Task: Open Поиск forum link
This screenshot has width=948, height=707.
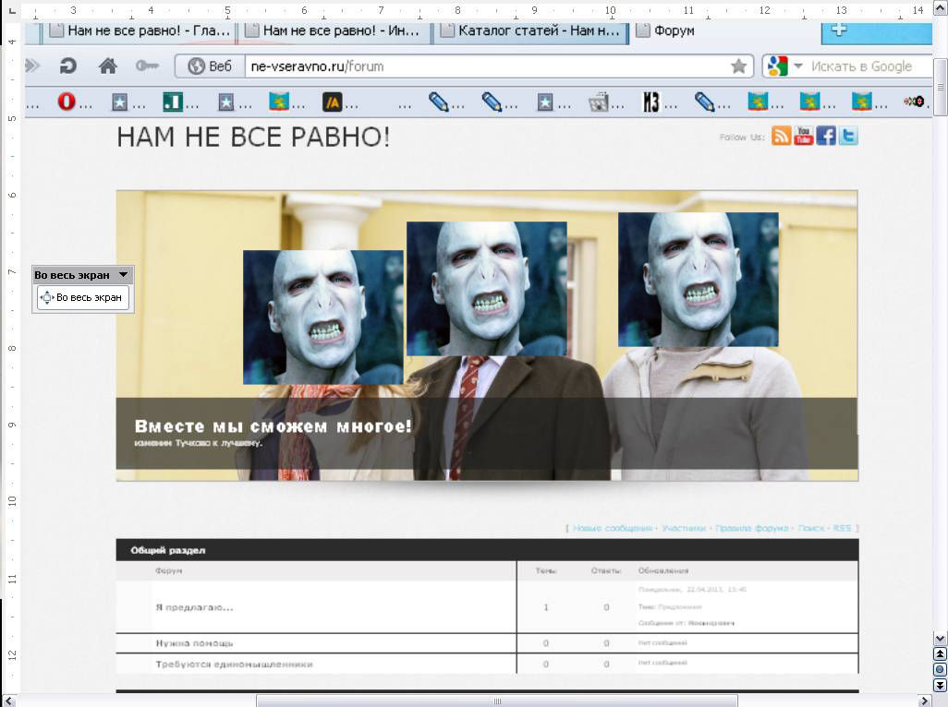Action: (810, 528)
